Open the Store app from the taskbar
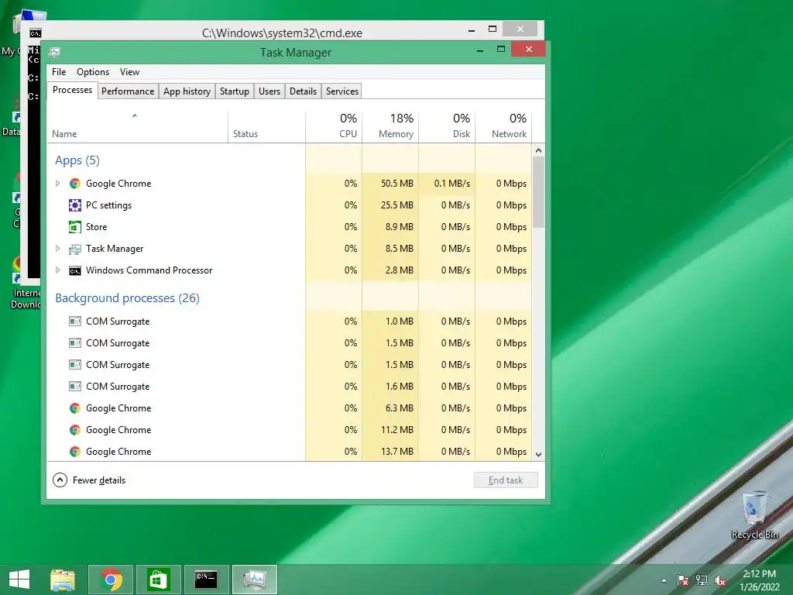The image size is (793, 595). (x=158, y=580)
